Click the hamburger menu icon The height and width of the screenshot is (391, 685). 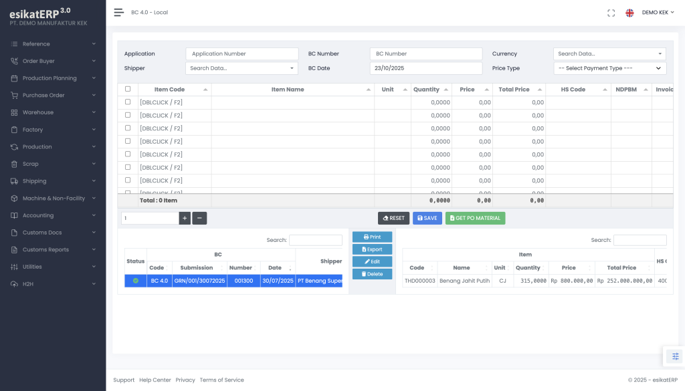pos(118,12)
